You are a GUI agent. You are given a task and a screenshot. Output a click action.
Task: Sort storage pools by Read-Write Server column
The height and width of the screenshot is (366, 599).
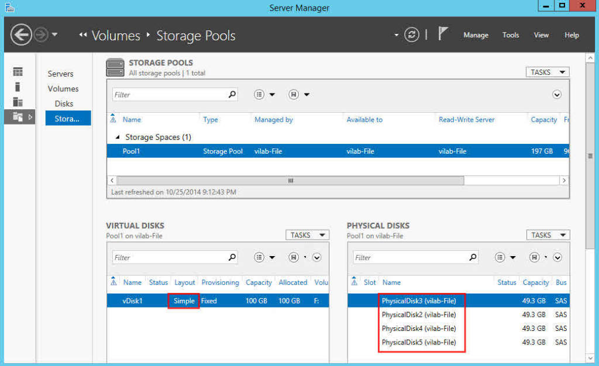coord(466,119)
